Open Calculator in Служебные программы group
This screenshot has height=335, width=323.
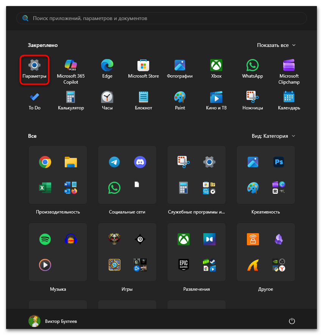tap(184, 188)
